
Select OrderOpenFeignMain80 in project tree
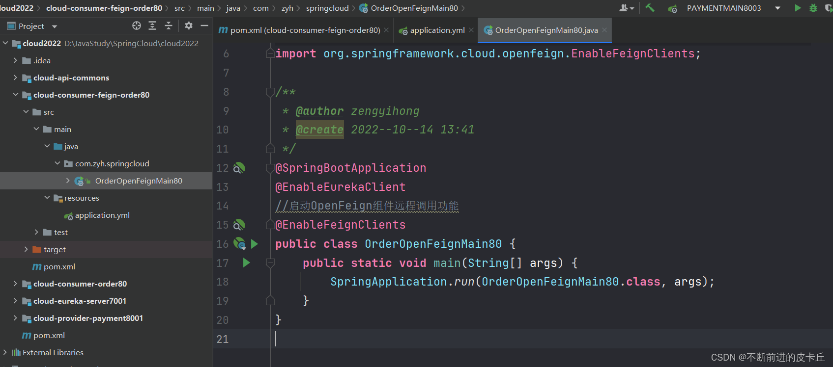coord(139,181)
